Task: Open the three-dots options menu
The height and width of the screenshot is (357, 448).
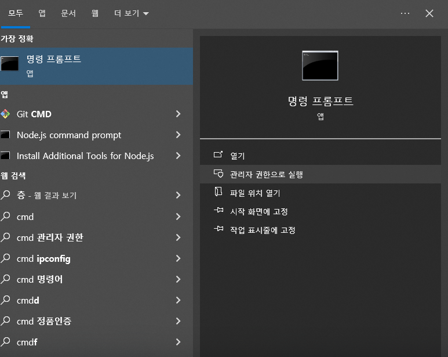Action: tap(405, 13)
